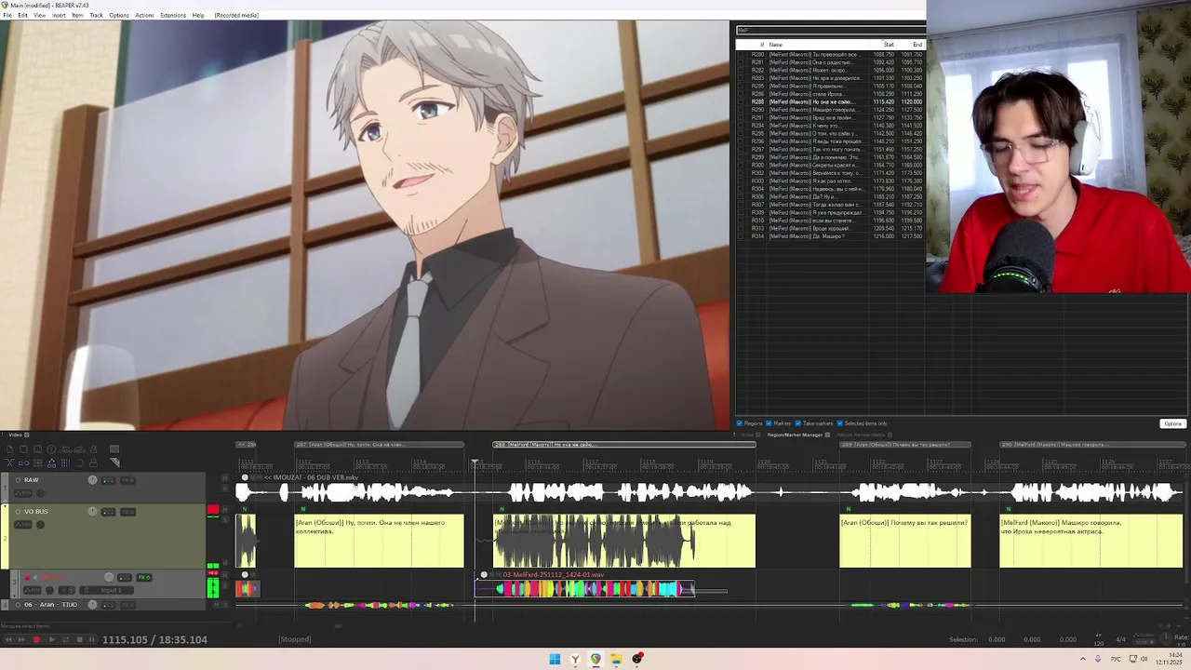
Task: Click the New Project toolbar icon
Action: [9, 449]
